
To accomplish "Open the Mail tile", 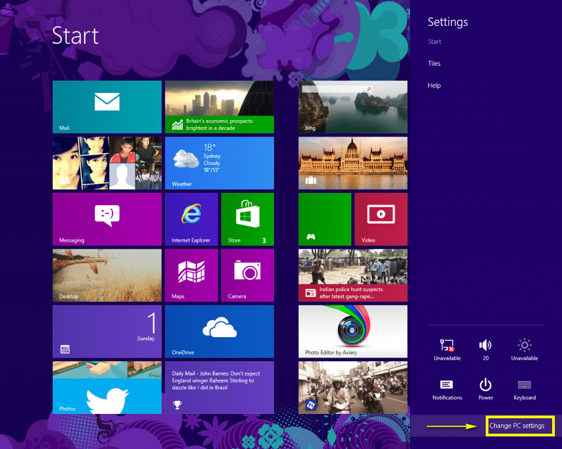I will pyautogui.click(x=107, y=107).
